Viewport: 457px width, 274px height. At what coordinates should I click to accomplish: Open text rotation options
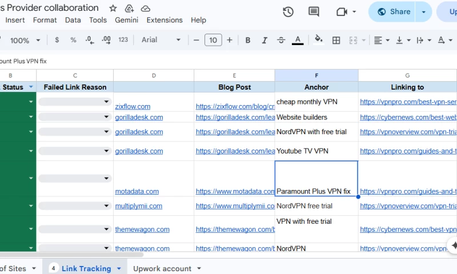[445, 40]
